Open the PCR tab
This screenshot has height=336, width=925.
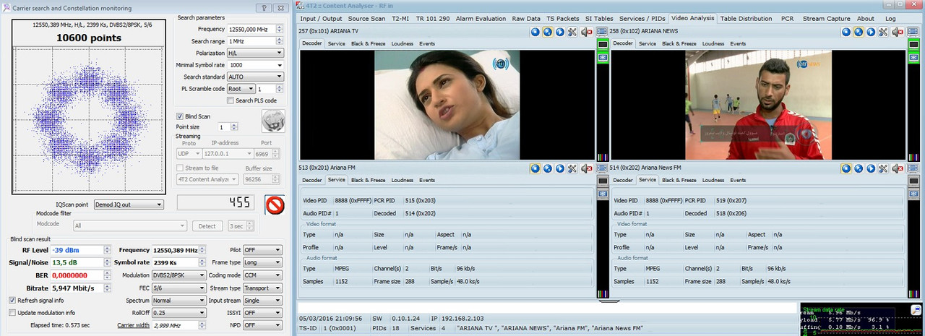coord(786,18)
